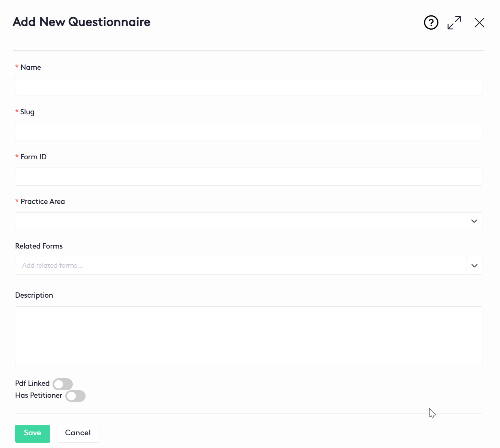Expand the Related Forms selector
The image size is (500, 448).
474,266
